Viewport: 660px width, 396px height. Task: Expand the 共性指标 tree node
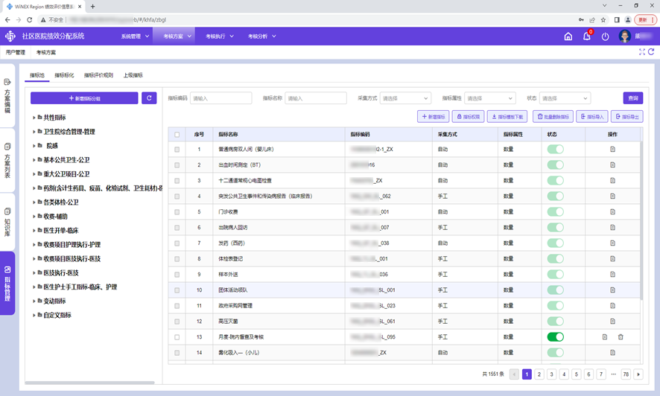coord(34,118)
